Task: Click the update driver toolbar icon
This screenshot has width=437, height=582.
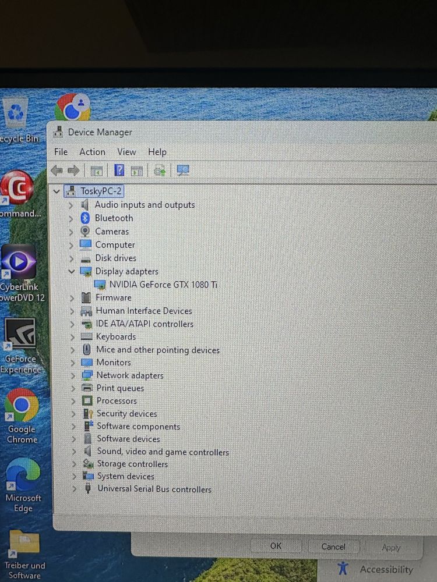Action: pos(160,171)
